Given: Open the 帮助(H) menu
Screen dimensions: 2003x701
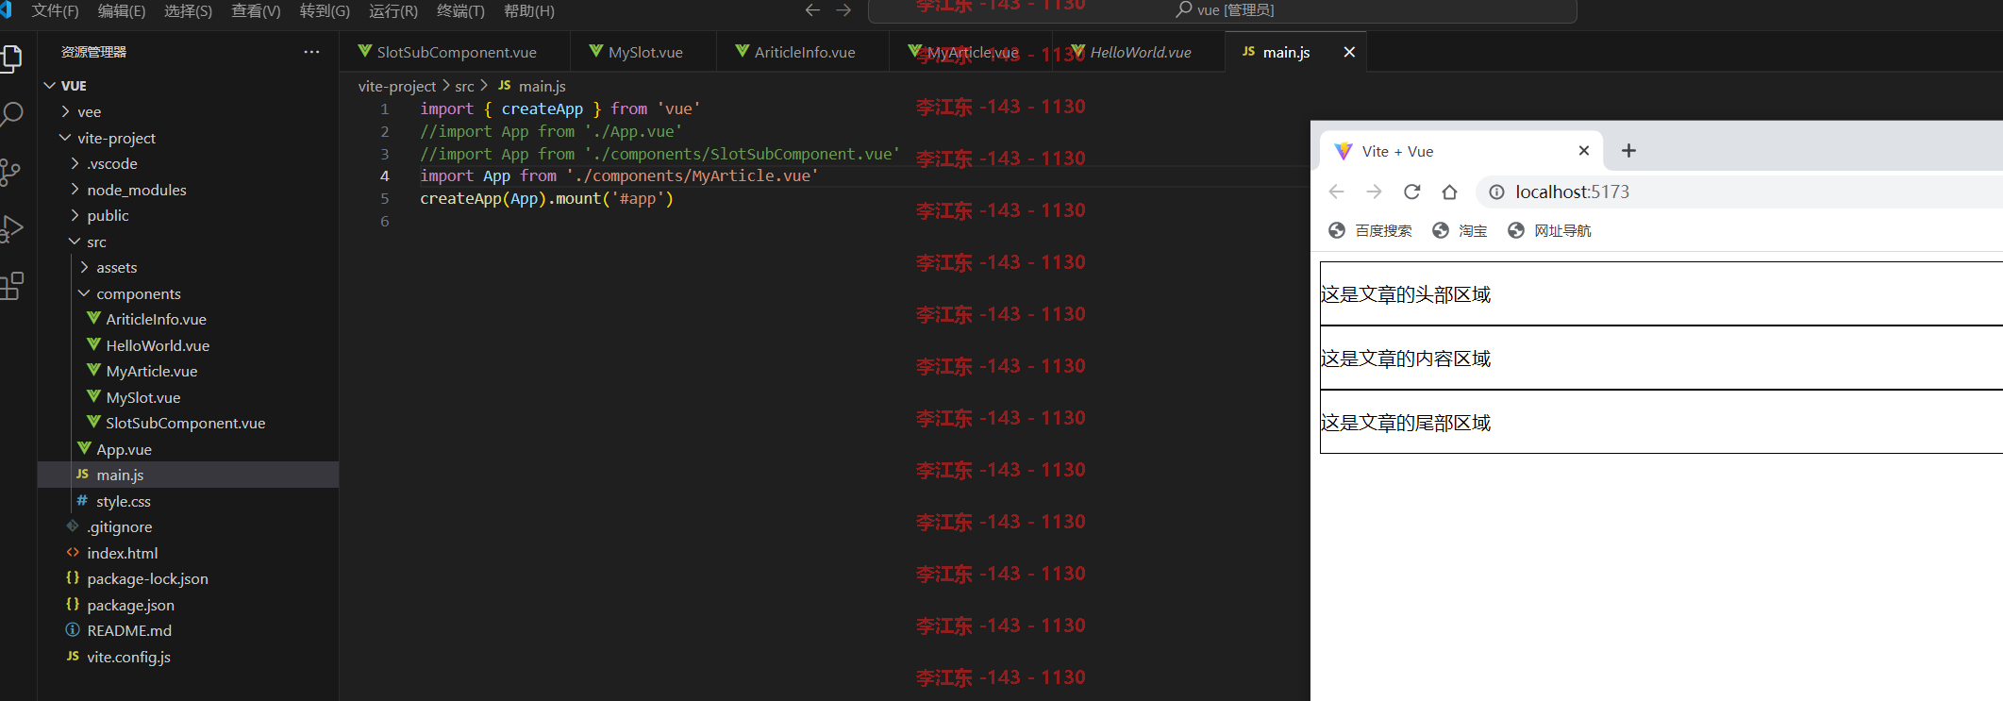Looking at the screenshot, I should pyautogui.click(x=528, y=11).
